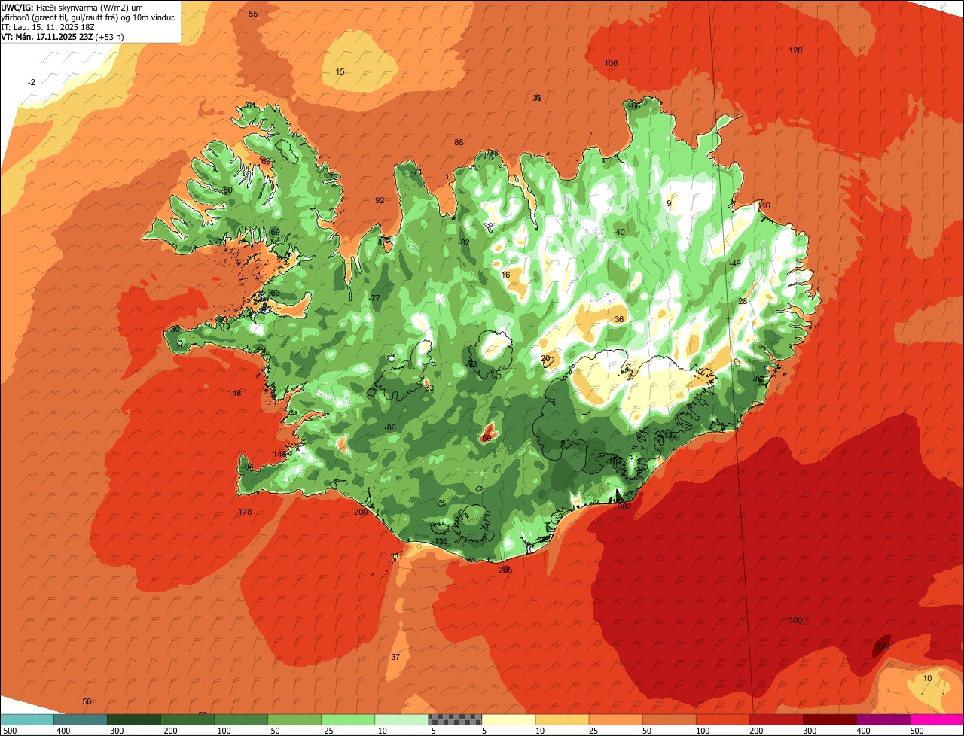Click the green legend swatch between -100 and -50

pyautogui.click(x=241, y=719)
